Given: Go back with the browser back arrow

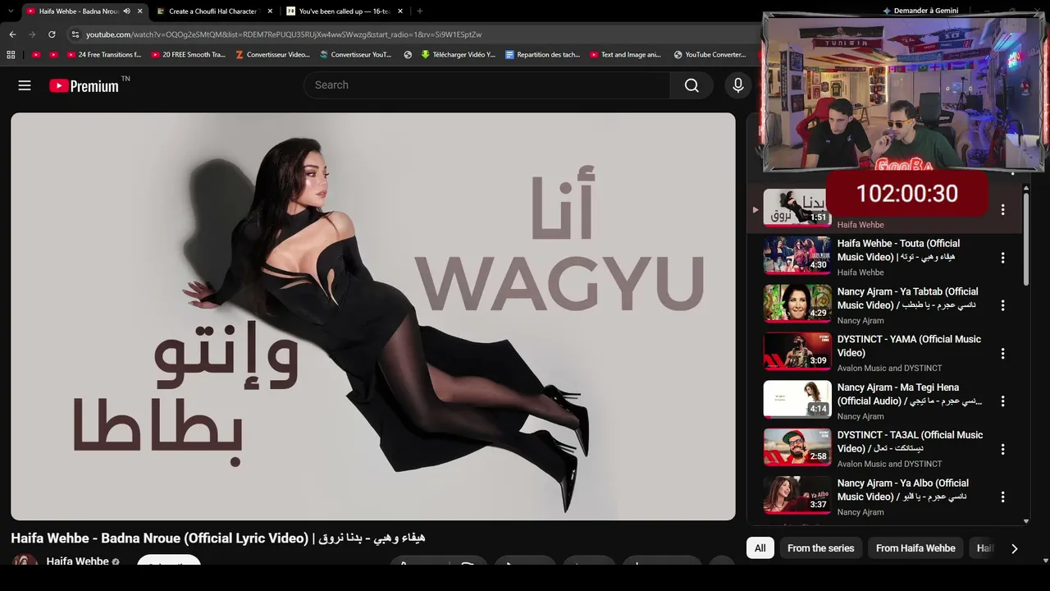Looking at the screenshot, I should click(12, 34).
